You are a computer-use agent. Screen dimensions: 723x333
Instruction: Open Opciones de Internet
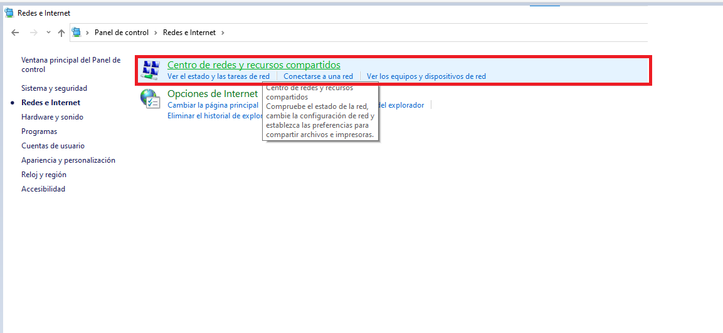coord(213,94)
